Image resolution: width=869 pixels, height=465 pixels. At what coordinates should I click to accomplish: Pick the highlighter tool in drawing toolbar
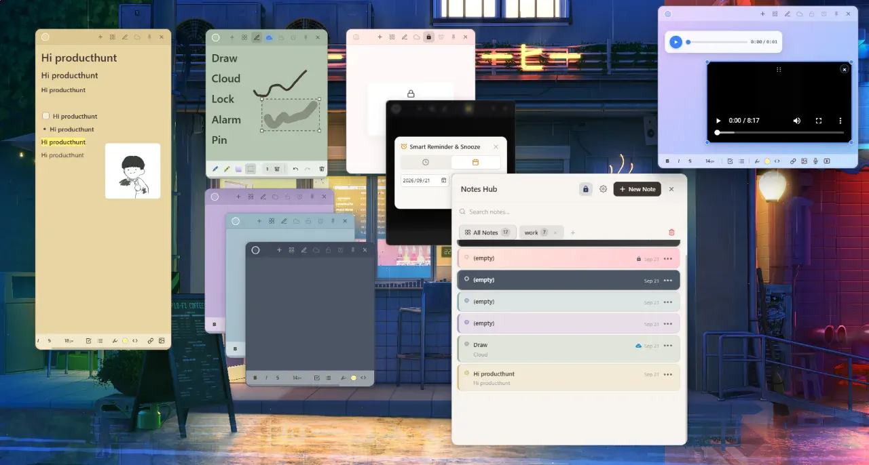click(x=227, y=169)
